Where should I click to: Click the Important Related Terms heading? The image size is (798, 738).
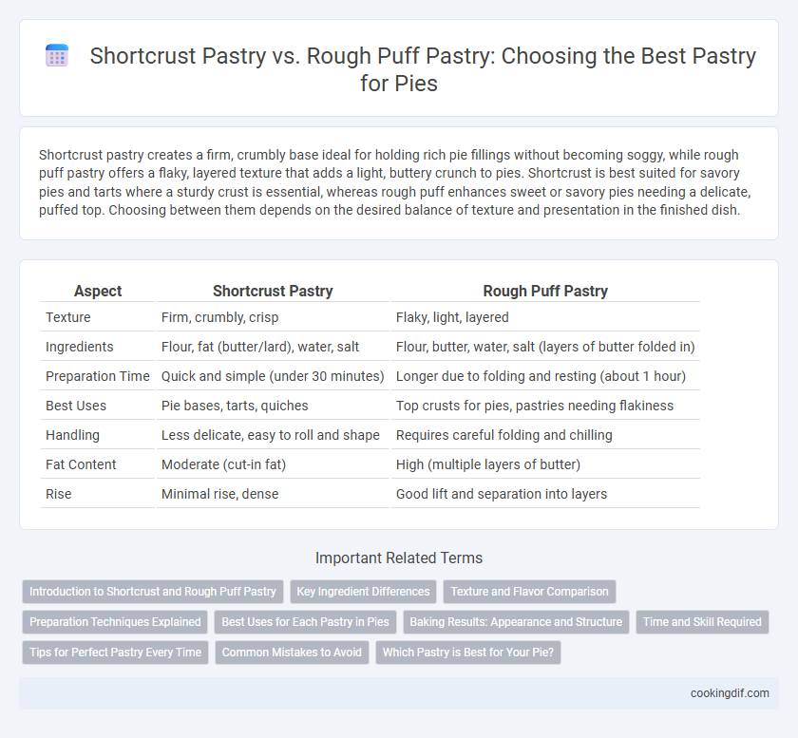pos(398,558)
